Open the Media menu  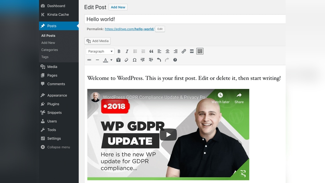[x=58, y=67]
